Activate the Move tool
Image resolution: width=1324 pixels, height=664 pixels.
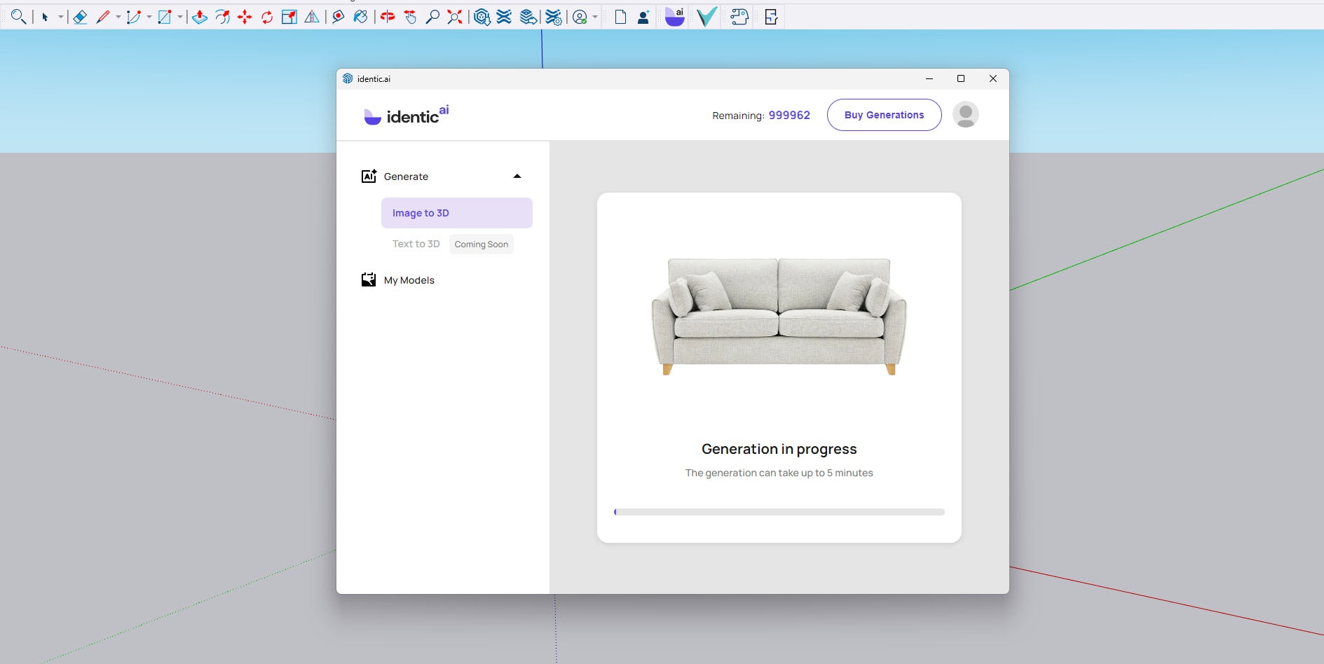pos(245,17)
